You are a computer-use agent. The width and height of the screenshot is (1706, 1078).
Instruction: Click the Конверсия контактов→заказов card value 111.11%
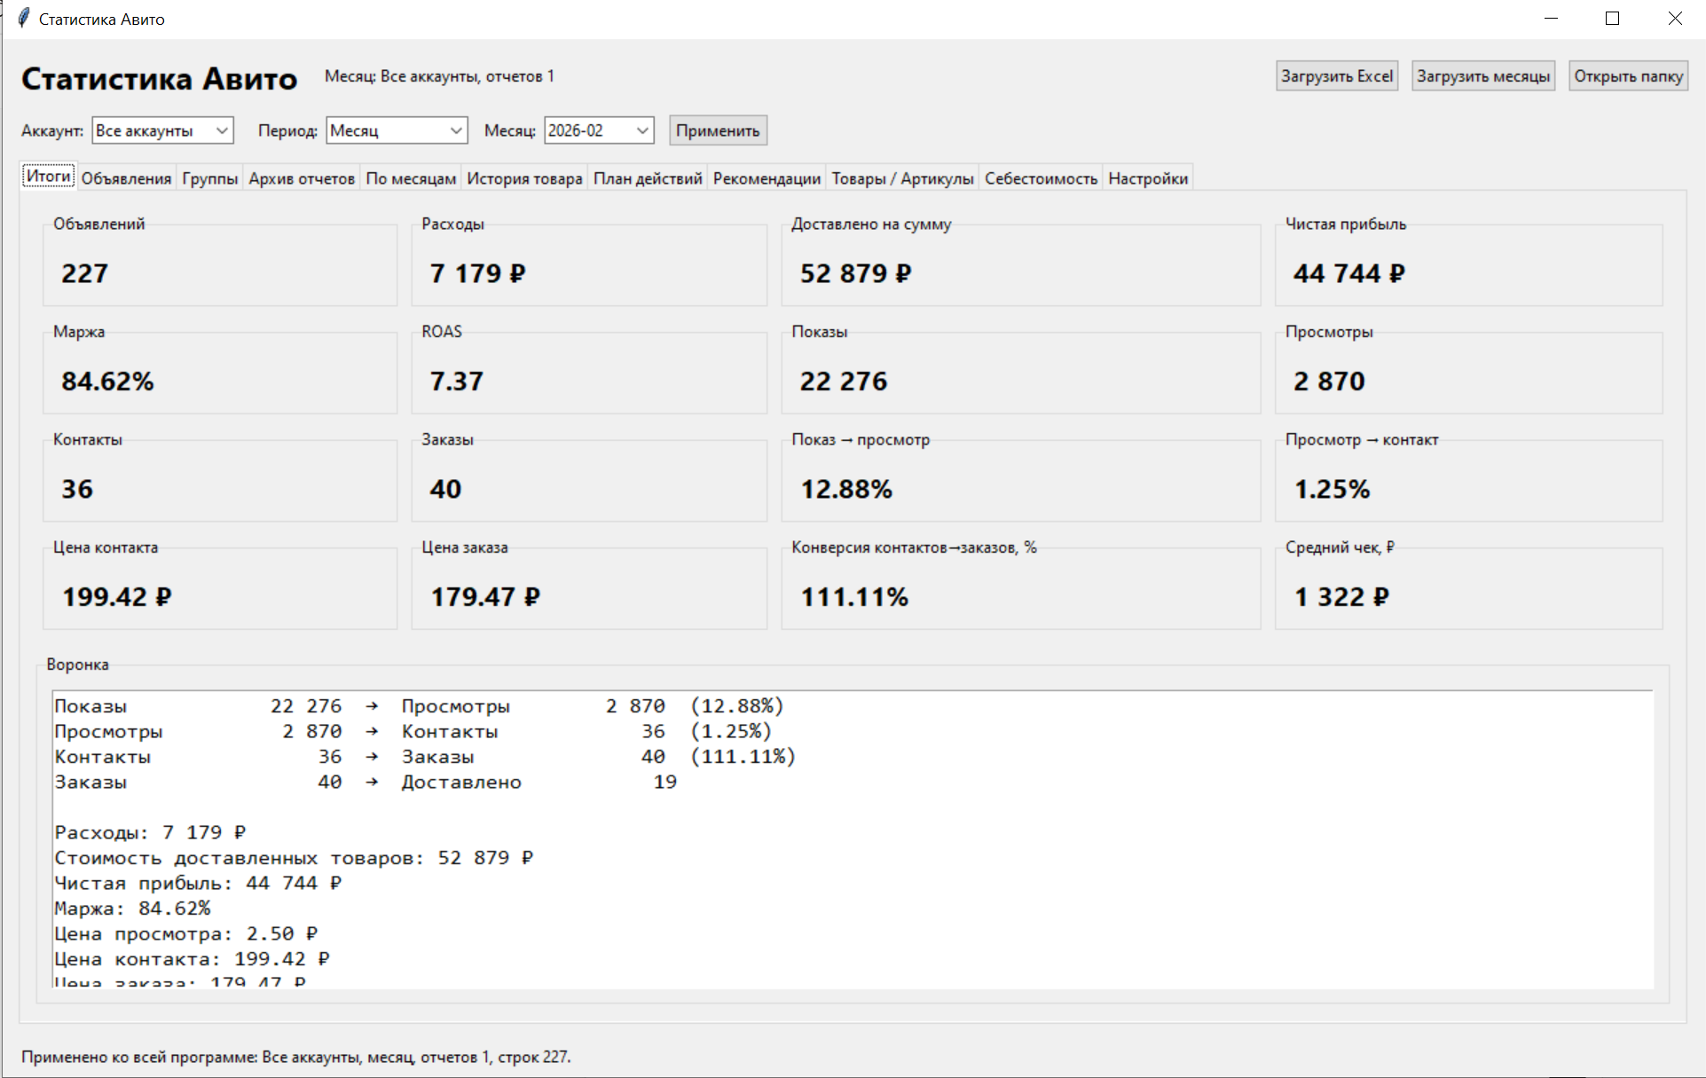pyautogui.click(x=854, y=597)
